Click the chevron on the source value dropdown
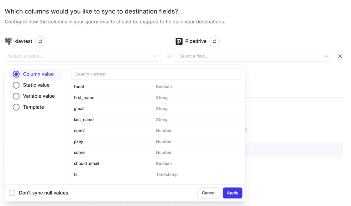This screenshot has width=351, height=206. pos(155,56)
